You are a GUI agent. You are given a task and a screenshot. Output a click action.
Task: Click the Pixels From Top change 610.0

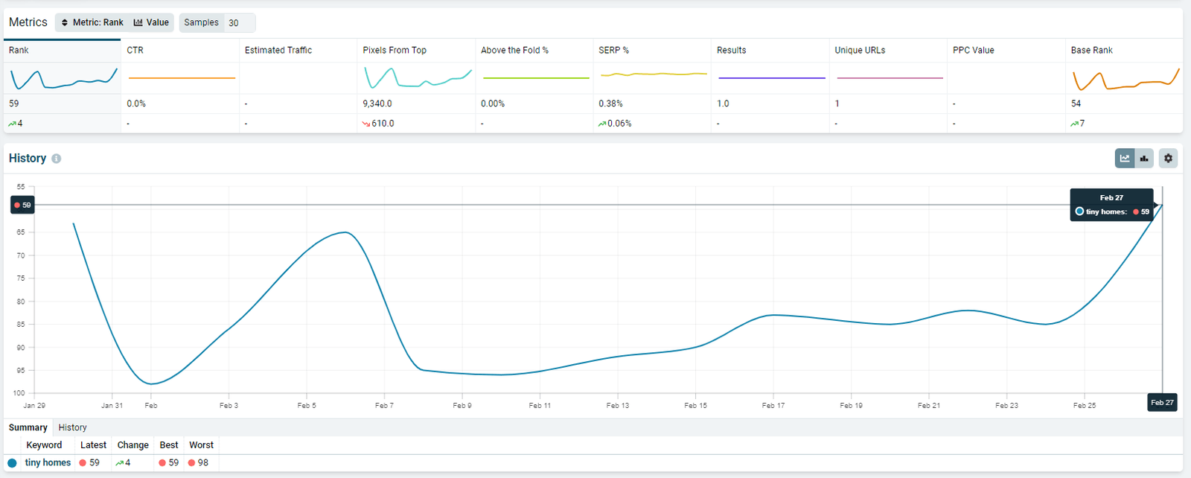[378, 124]
